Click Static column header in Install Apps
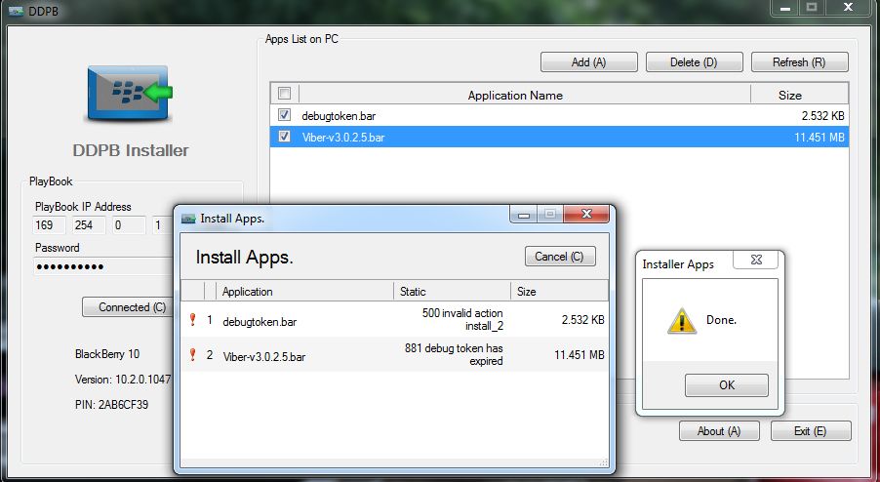The height and width of the screenshot is (482, 880). click(x=452, y=291)
